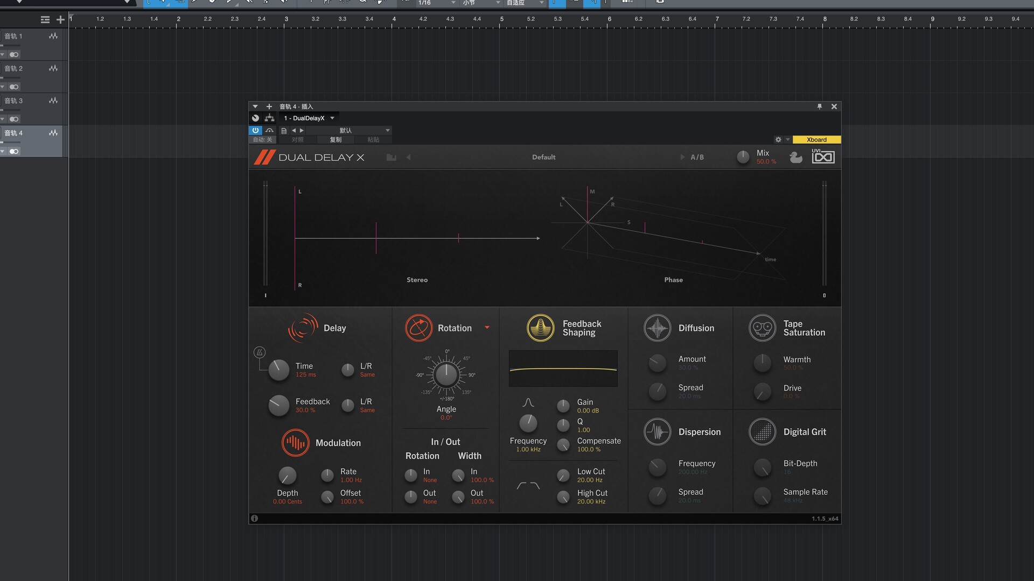Click the Stereo delay display
1034x581 pixels.
coord(417,238)
